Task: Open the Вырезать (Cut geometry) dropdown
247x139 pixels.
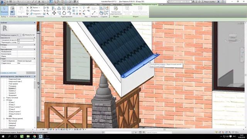Action: pyautogui.click(x=41, y=11)
